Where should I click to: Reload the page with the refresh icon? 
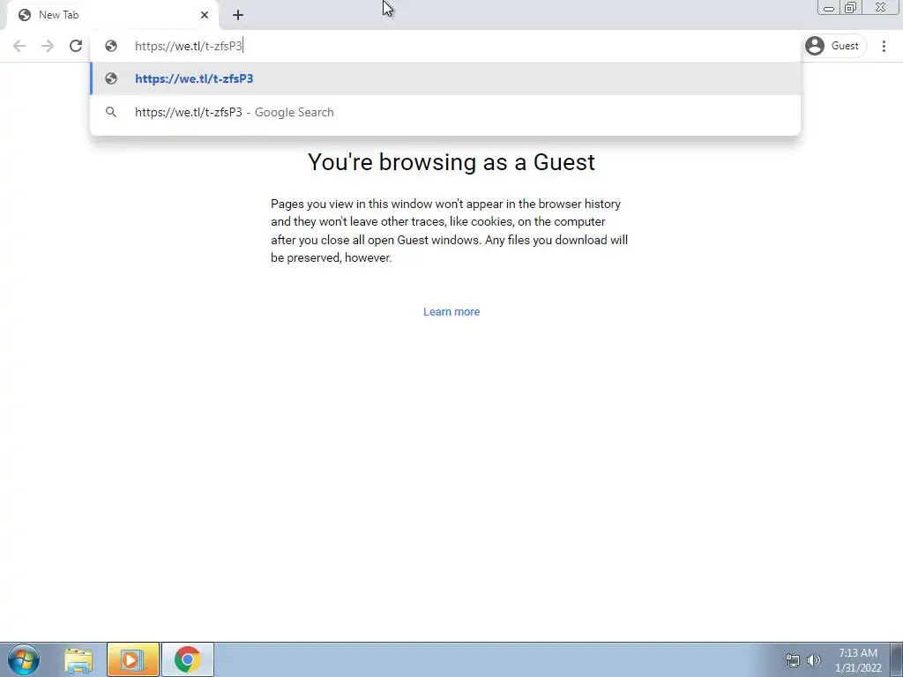point(76,46)
